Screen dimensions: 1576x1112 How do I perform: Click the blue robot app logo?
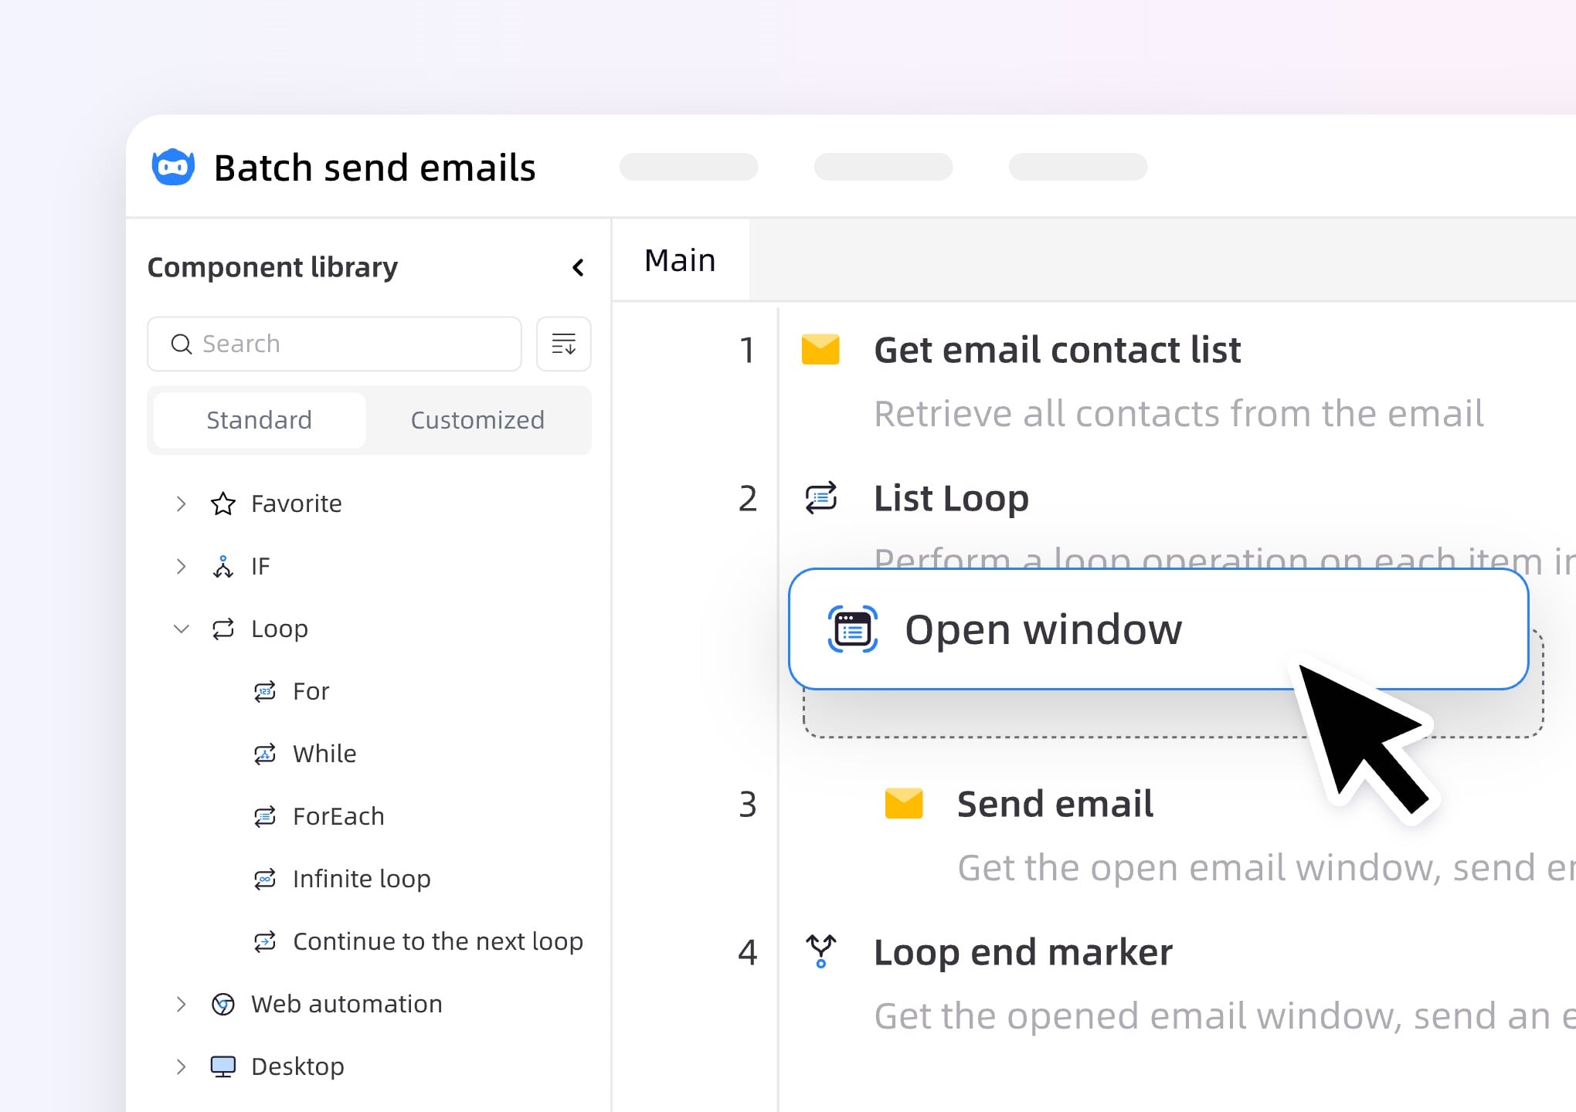coord(173,167)
